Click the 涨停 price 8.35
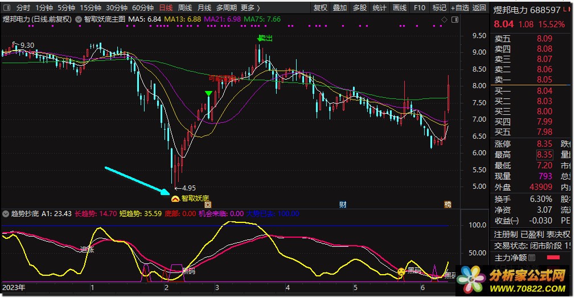 point(544,144)
